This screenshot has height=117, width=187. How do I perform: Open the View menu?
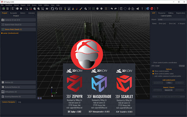(x=53, y=5)
